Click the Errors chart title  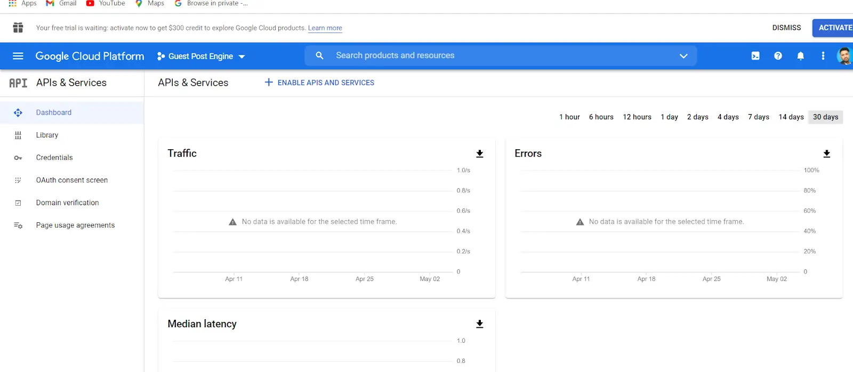528,153
